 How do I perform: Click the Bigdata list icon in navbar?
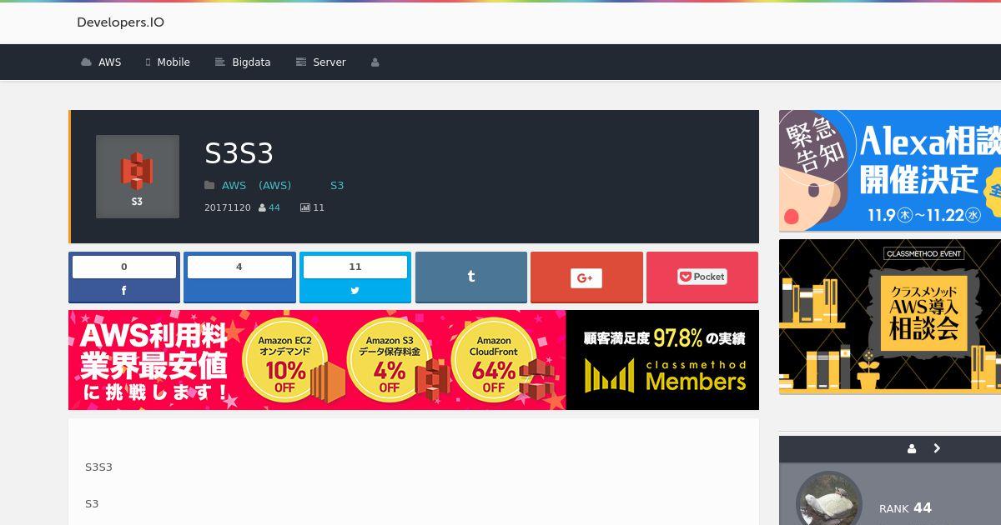pos(220,62)
